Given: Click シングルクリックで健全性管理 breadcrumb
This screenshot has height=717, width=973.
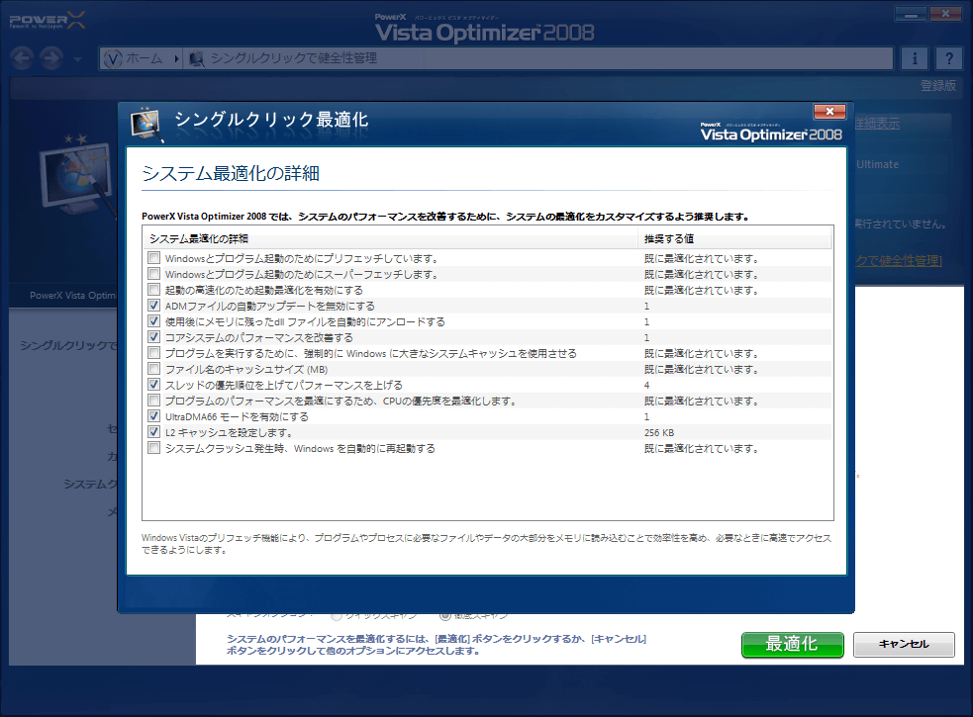Looking at the screenshot, I should 294,58.
